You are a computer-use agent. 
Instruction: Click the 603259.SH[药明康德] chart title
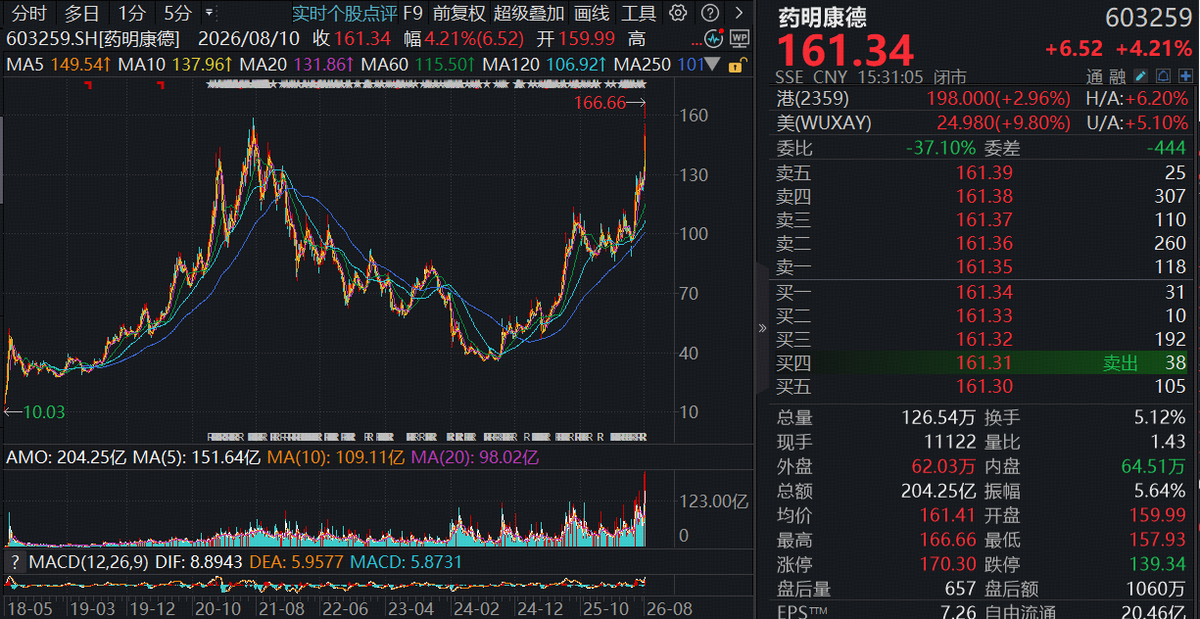pos(93,39)
